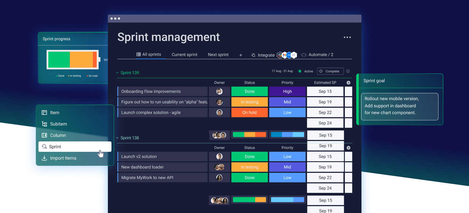Click the plus icon to add a view

[x=241, y=55]
